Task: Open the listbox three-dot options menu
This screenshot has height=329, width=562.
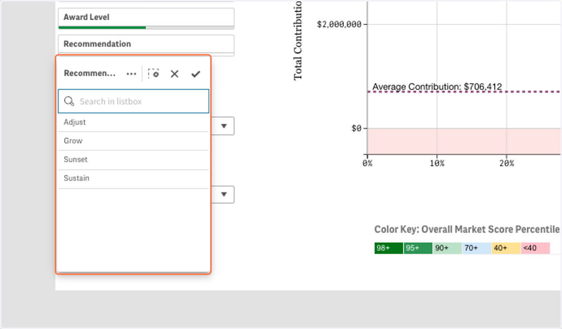Action: pyautogui.click(x=132, y=74)
